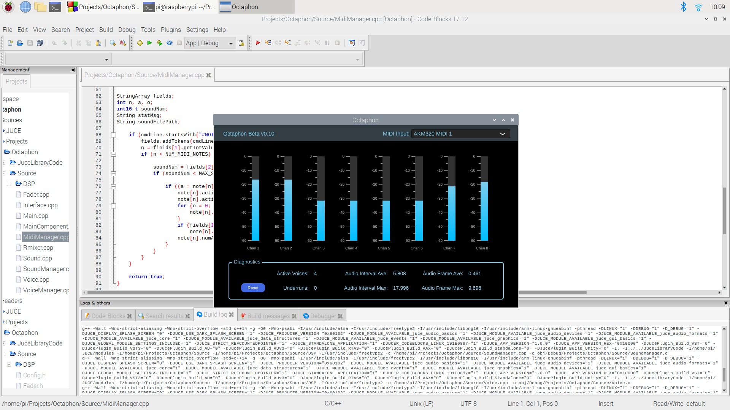Viewport: 730px width, 410px height.
Task: Click the Paste clipboard icon
Action: coord(98,43)
